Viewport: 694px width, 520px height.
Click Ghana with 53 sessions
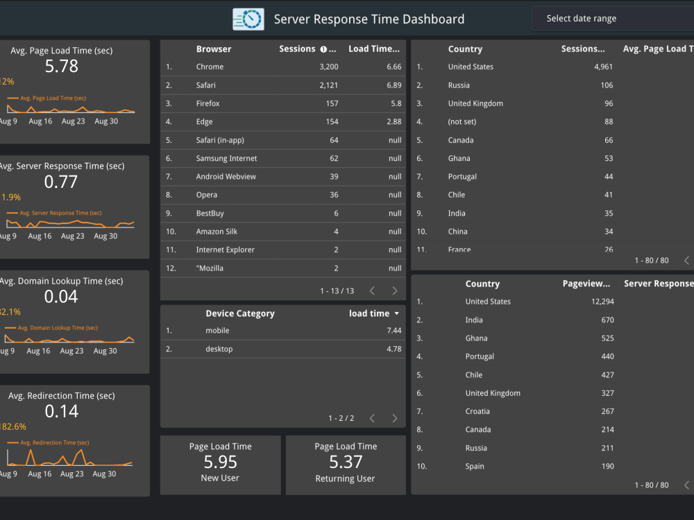pos(552,158)
